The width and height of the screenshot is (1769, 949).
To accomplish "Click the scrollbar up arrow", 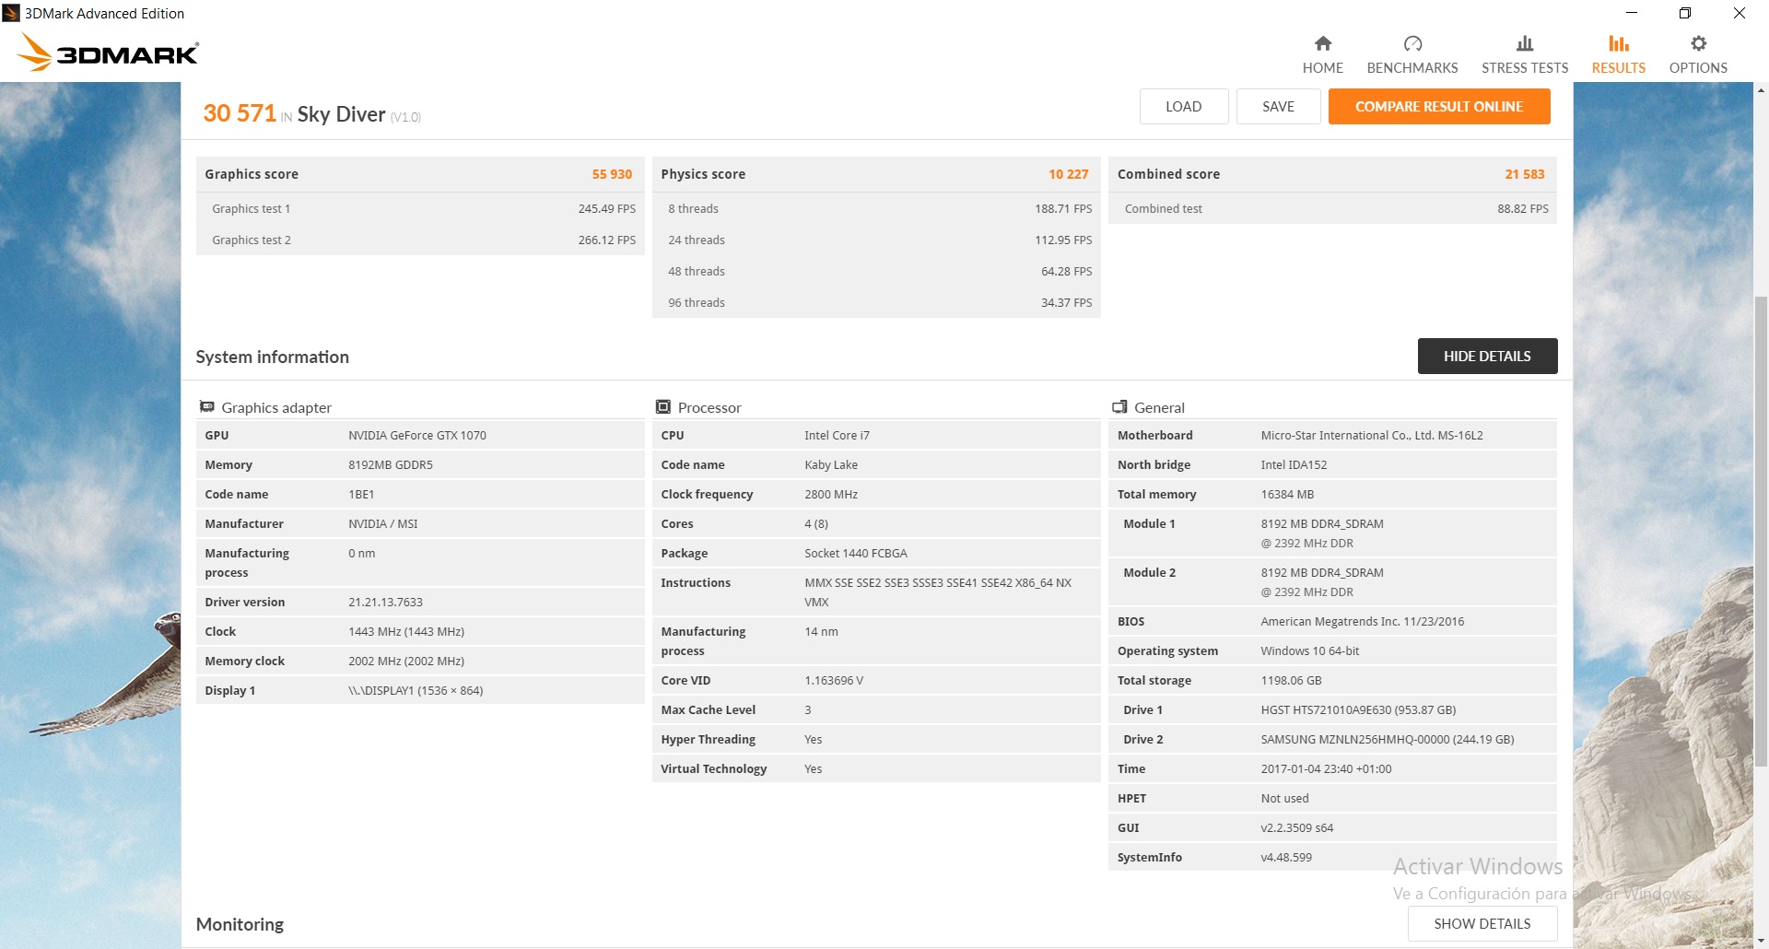I will 1761,90.
